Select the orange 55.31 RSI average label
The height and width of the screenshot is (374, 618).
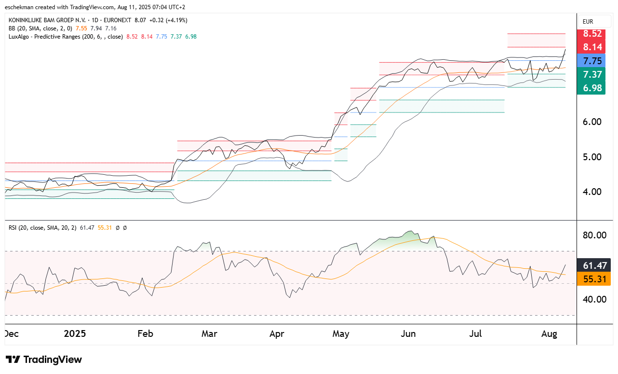594,279
